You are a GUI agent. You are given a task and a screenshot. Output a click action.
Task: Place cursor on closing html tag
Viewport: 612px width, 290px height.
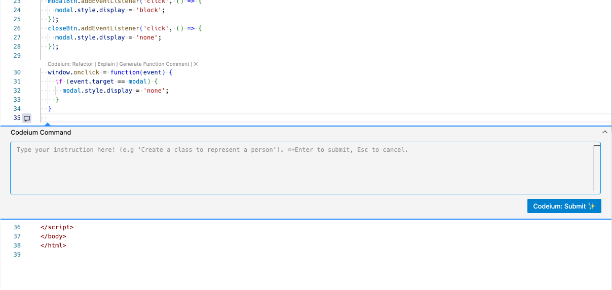53,245
